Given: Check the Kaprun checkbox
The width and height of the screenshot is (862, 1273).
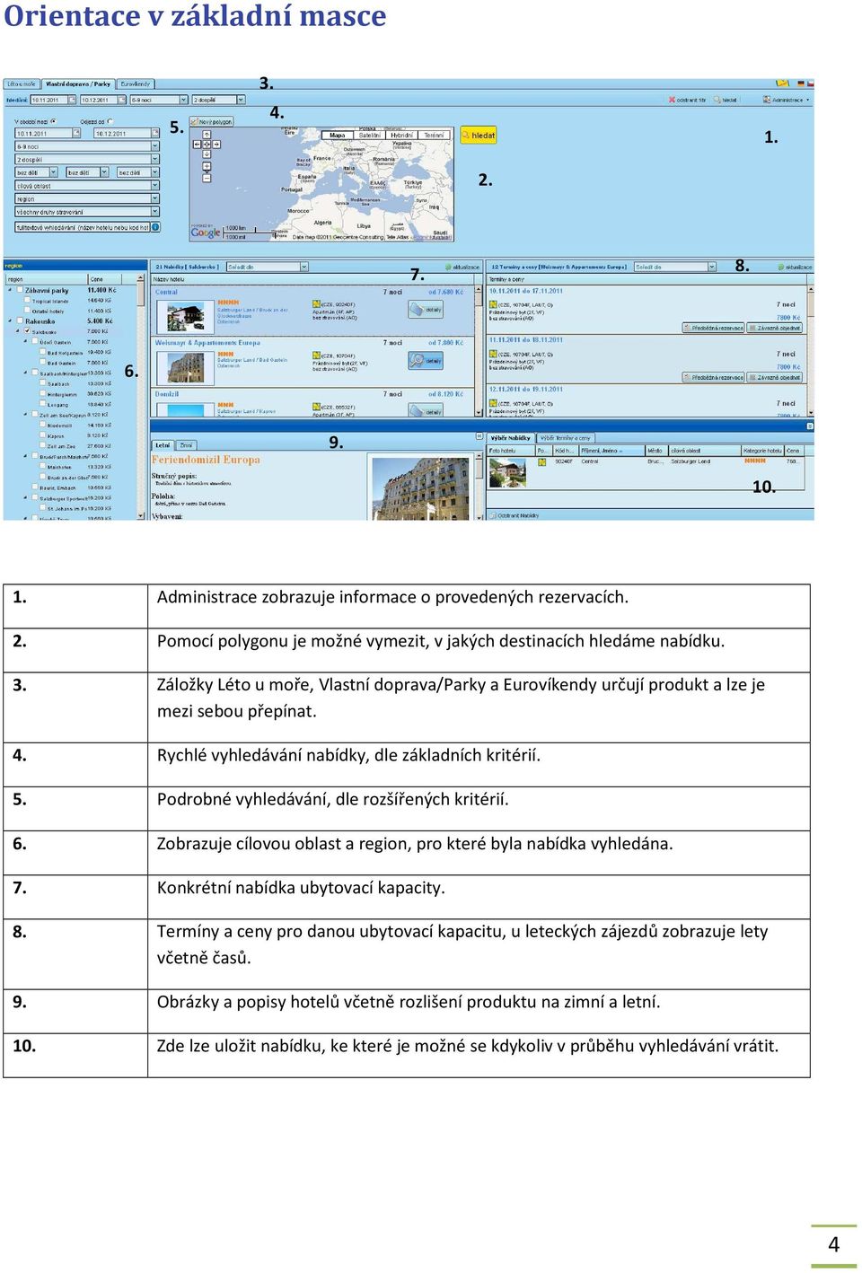Looking at the screenshot, I should click(42, 435).
